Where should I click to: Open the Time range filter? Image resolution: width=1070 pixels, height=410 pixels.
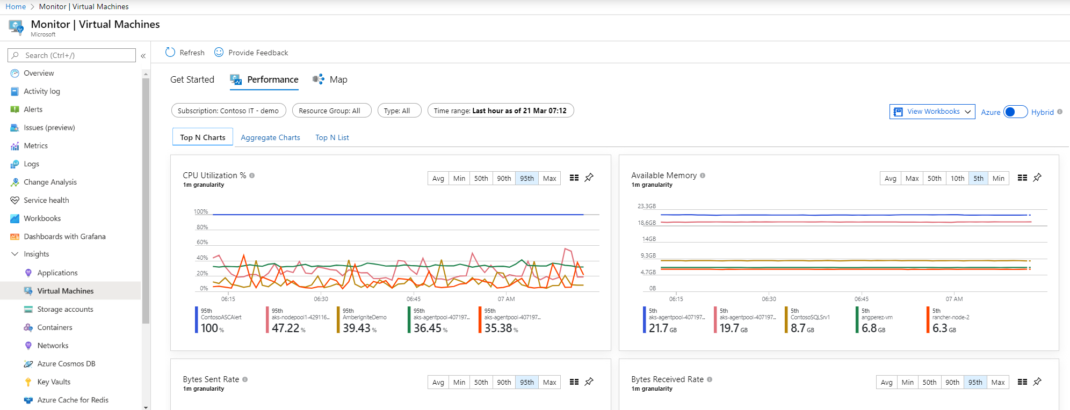pos(500,111)
